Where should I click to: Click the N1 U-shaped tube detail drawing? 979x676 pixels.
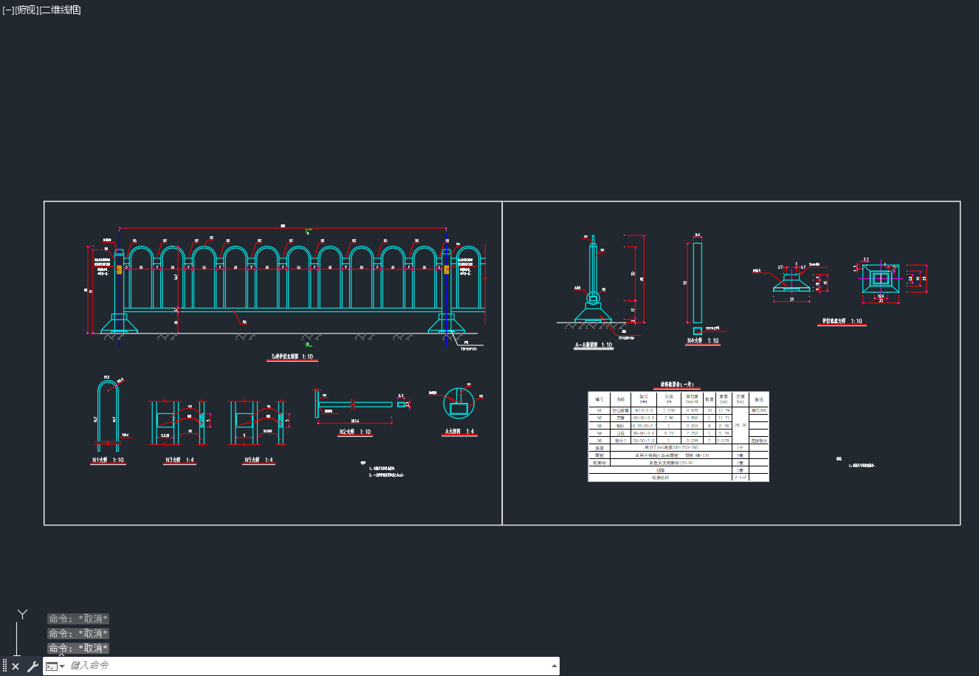[x=108, y=415]
